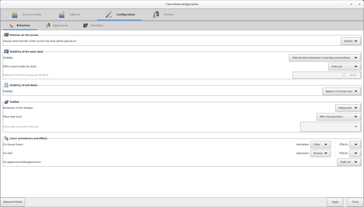This screenshot has height=207, width=364.
Task: Open sub-docks visibility dropdown Appear on mouse over
Action: [x=342, y=91]
